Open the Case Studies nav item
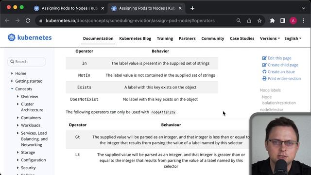This screenshot has height=175, width=311. [x=242, y=38]
